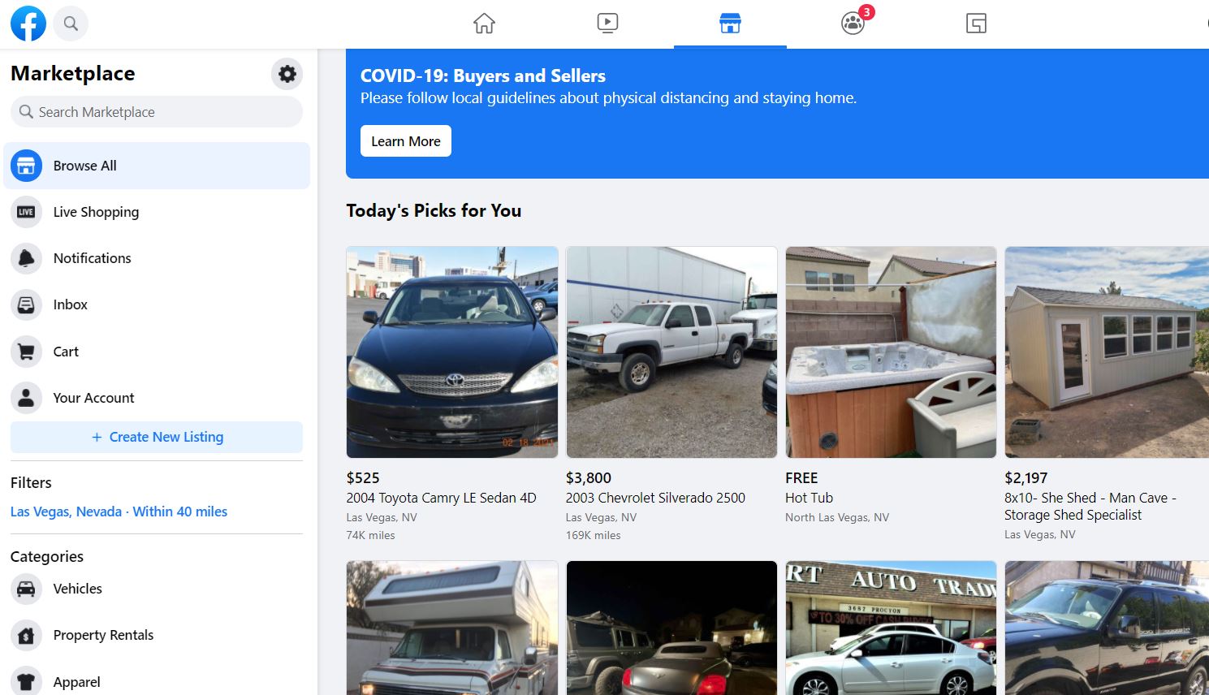Open Facebook search magnifier icon
Image resolution: width=1209 pixels, height=695 pixels.
click(71, 24)
